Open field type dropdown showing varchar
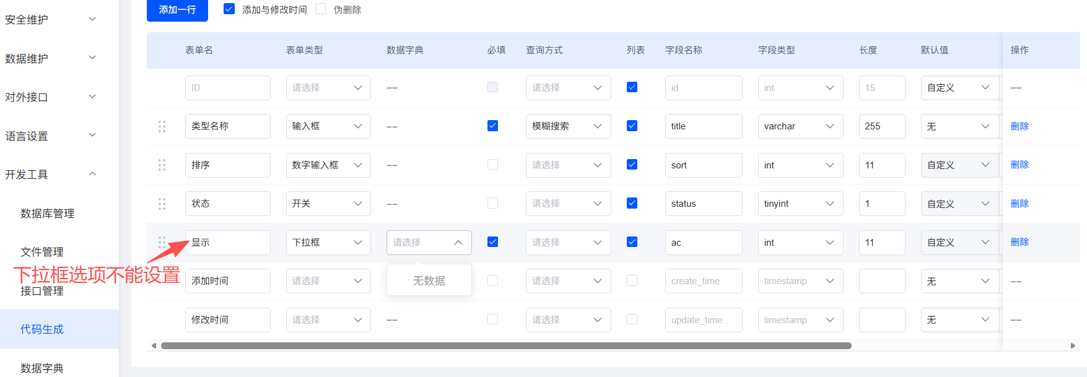This screenshot has width=1087, height=377. [800, 126]
